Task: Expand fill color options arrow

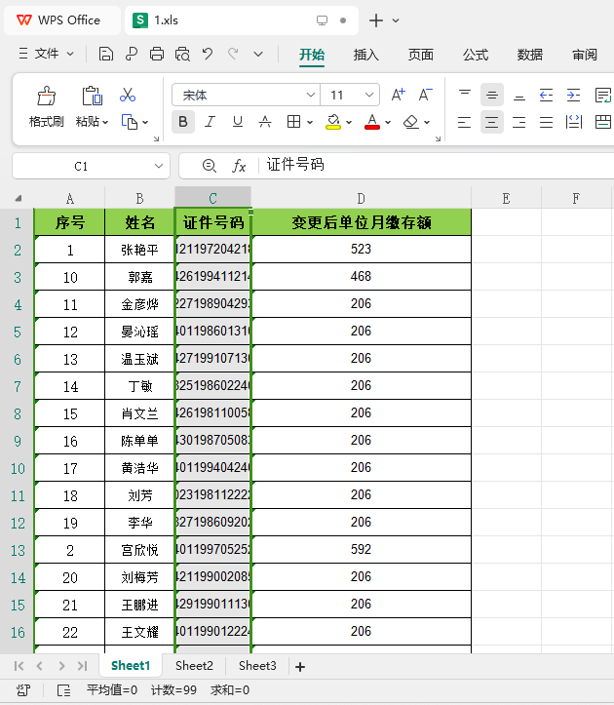Action: 349,122
